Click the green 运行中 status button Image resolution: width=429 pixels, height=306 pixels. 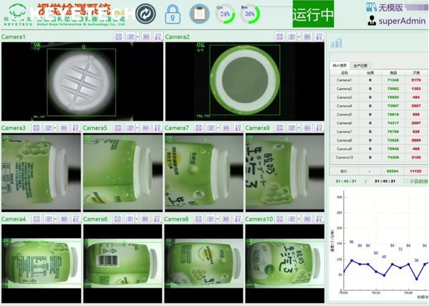point(313,14)
